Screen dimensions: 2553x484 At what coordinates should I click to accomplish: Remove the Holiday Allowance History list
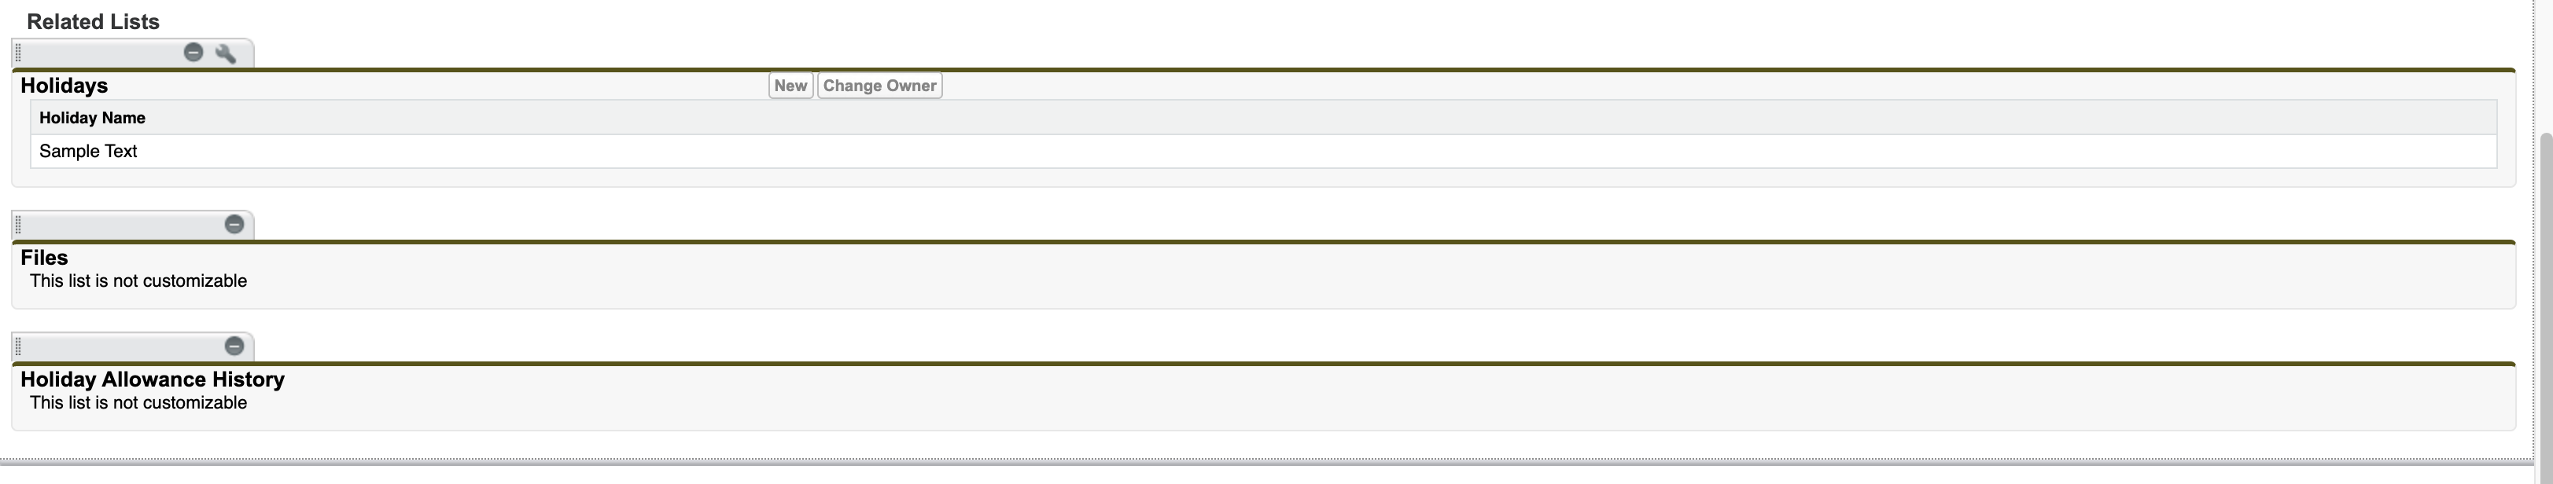point(234,346)
